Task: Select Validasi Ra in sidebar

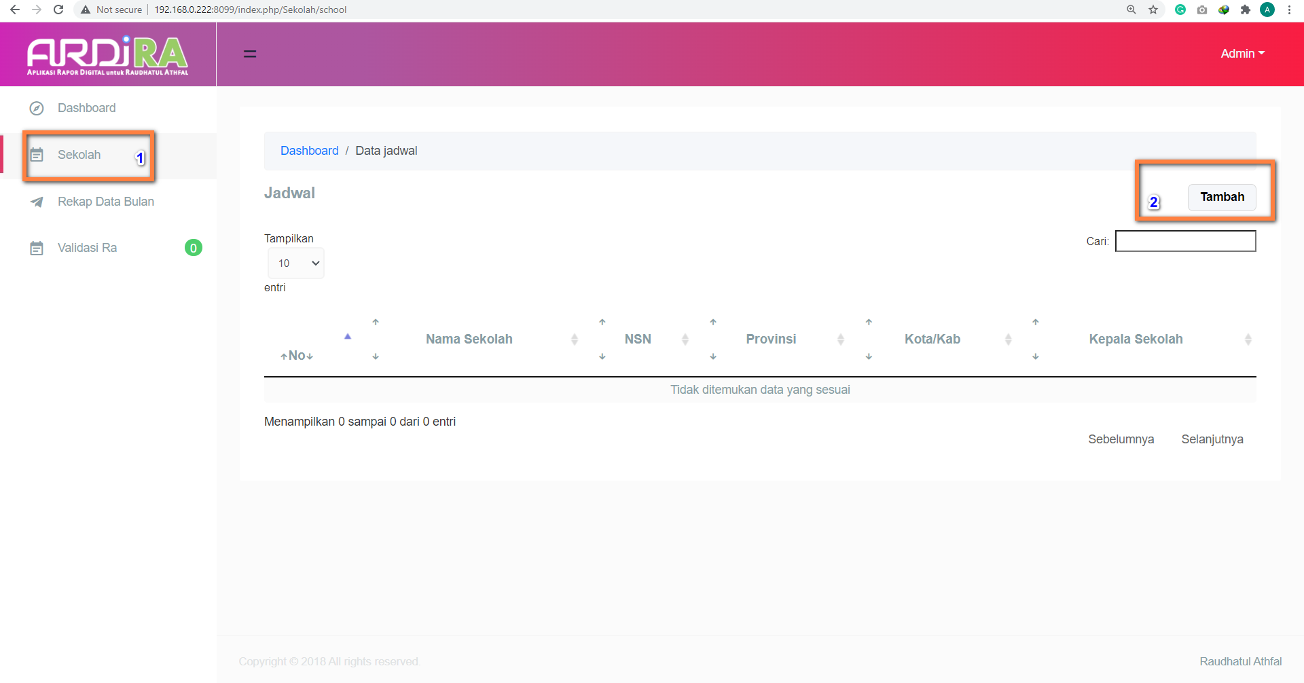Action: (87, 248)
